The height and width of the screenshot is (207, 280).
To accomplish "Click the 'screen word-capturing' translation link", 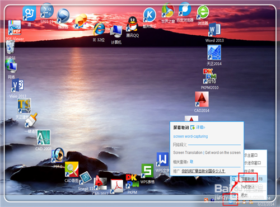I will click(x=190, y=137).
